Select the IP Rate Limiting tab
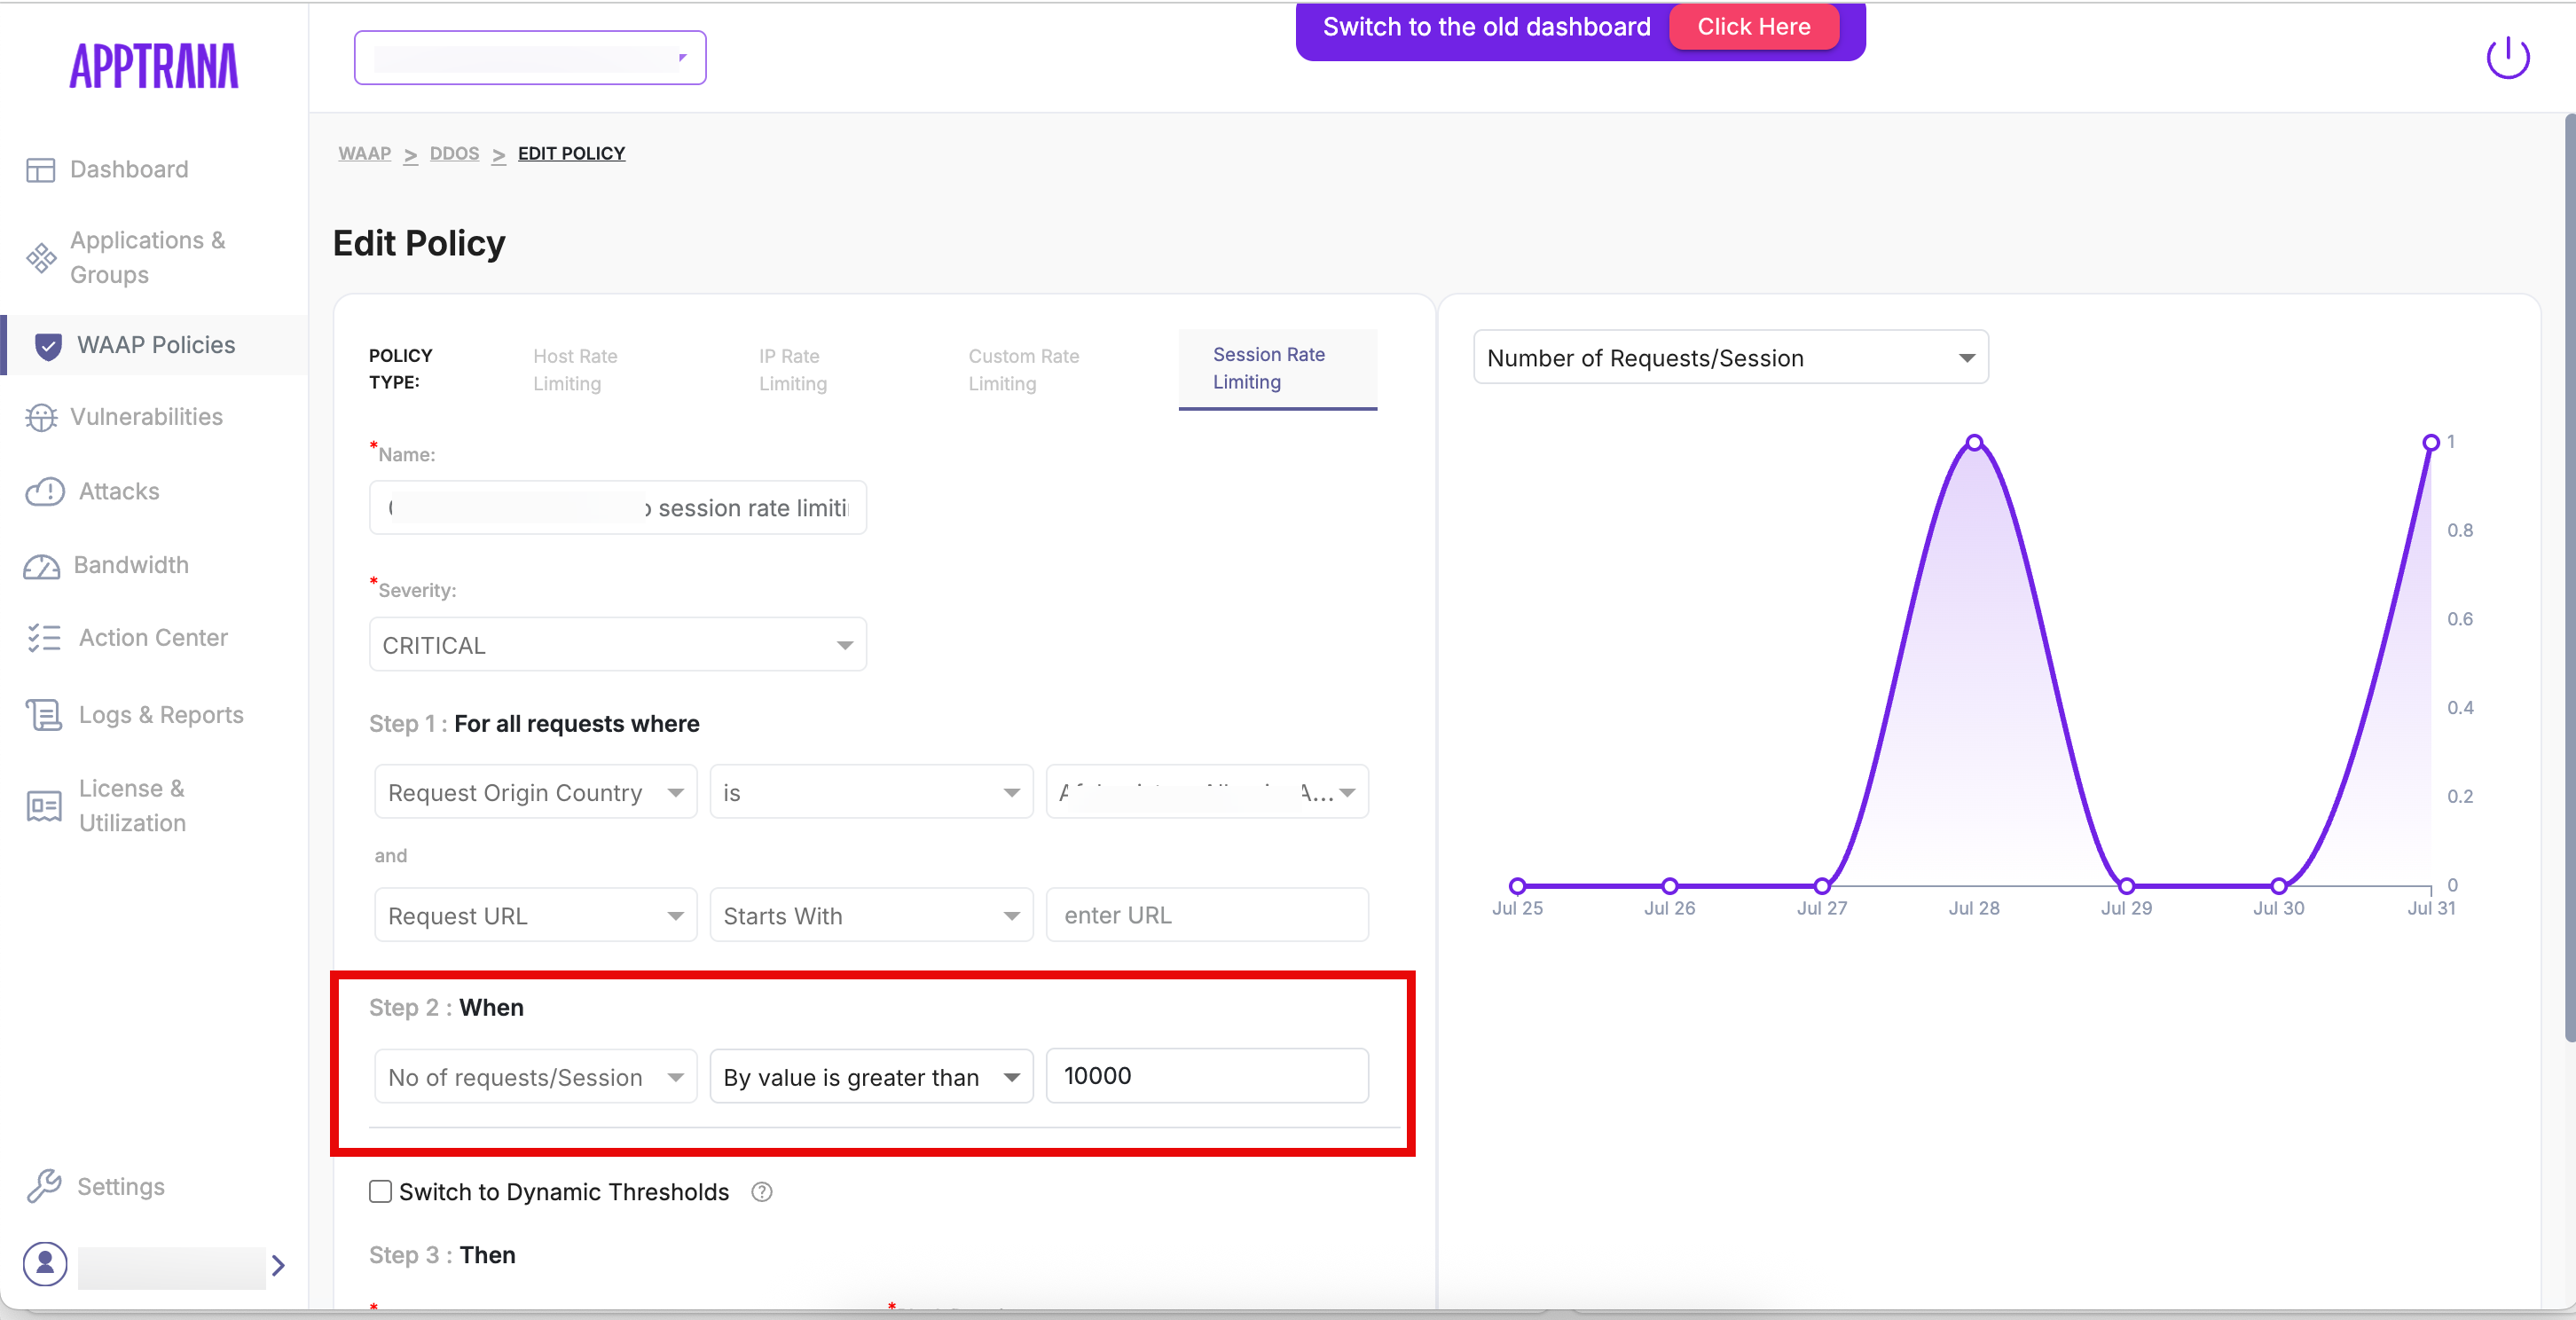The image size is (2576, 1320). pos(793,370)
